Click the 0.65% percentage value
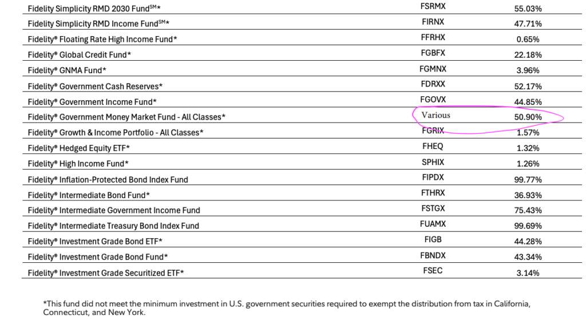Screen dimensions: 586x319 (529, 39)
